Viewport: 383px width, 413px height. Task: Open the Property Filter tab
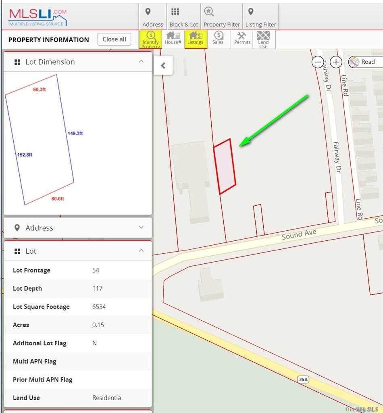[x=222, y=17]
